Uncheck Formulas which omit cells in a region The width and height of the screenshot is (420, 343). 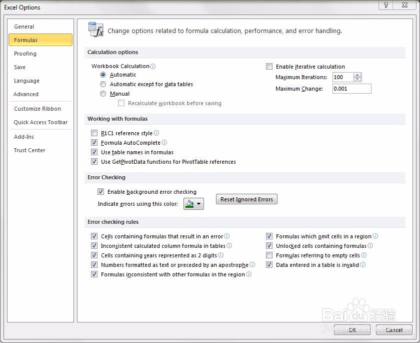click(x=269, y=236)
